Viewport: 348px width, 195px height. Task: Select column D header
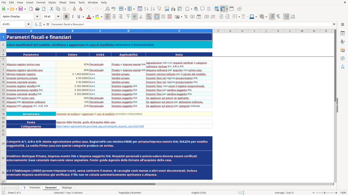[x=128, y=31]
